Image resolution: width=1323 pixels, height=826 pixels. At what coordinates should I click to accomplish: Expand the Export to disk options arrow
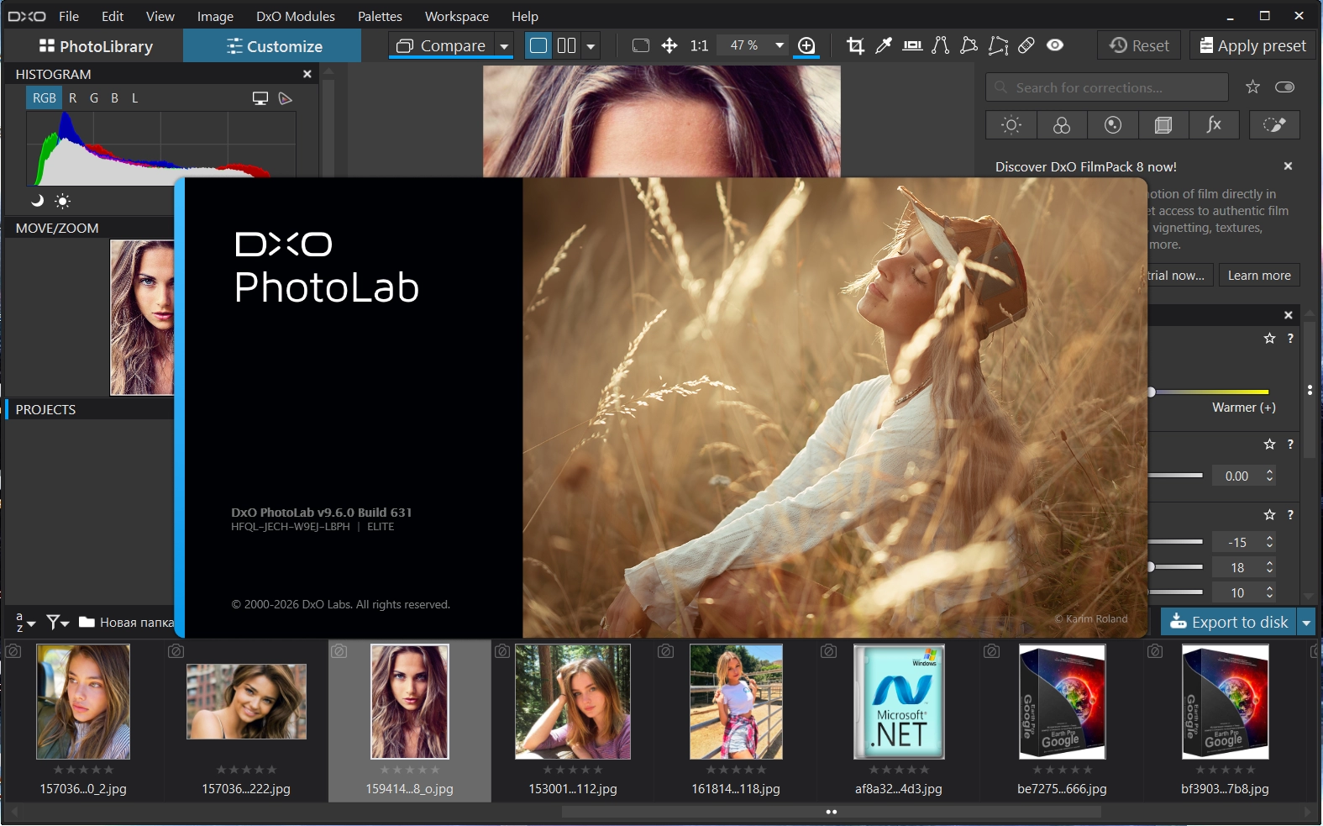(x=1306, y=623)
